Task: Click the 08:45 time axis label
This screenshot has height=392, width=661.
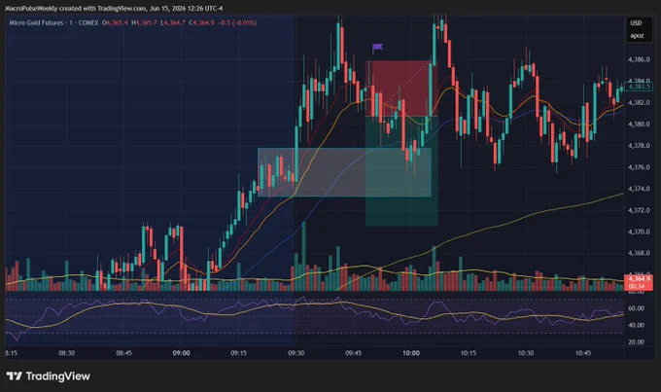Action: tap(124, 353)
